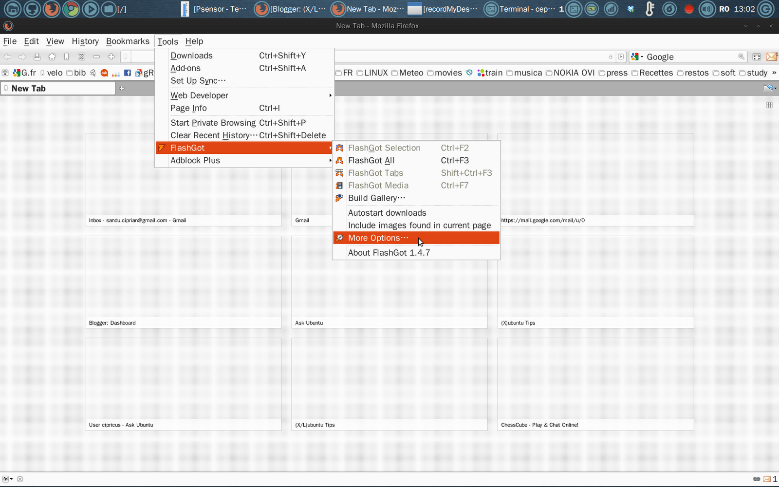
Task: Switch to recordMyDesktop taskbar window
Action: click(x=443, y=9)
